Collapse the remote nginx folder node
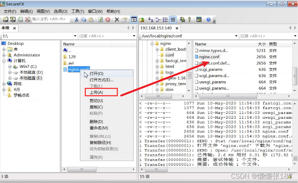The height and width of the screenshot is (183, 298). tap(152, 43)
